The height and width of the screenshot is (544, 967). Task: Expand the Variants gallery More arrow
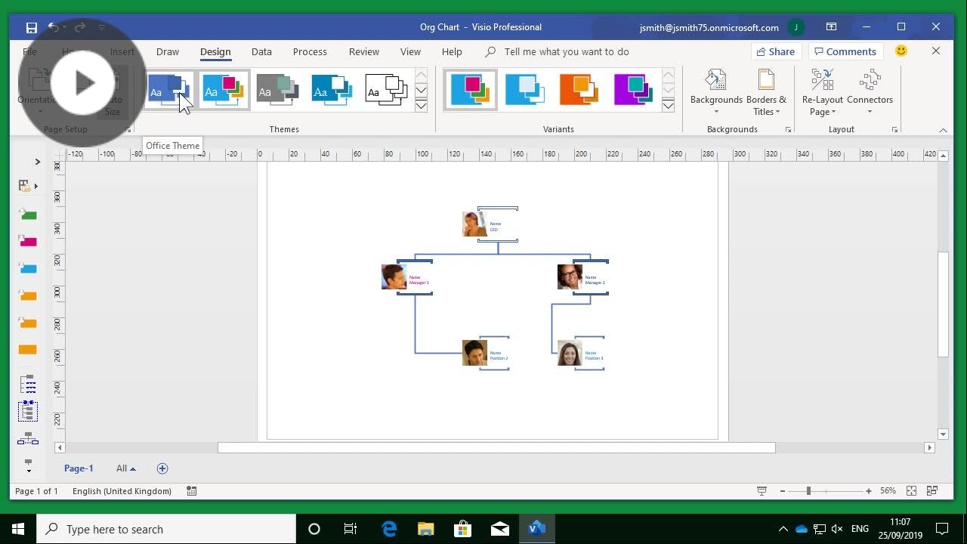point(668,105)
